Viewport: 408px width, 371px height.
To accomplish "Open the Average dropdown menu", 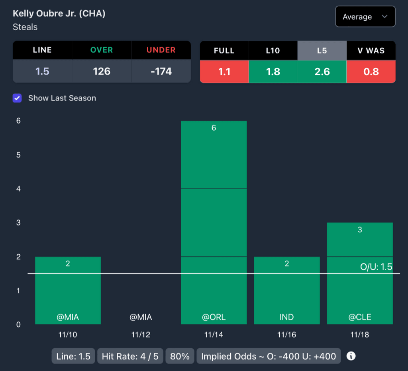I will pos(365,17).
